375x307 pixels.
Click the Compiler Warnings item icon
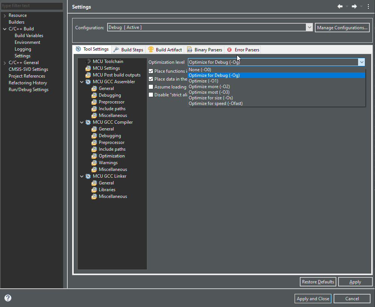(94, 163)
